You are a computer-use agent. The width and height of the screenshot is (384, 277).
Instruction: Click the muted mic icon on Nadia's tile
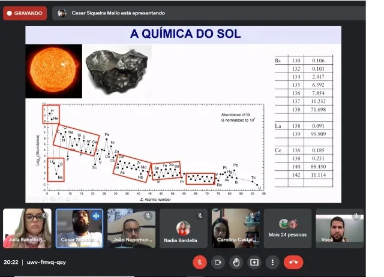coord(200,215)
